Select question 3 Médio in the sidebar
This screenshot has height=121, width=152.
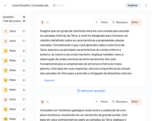tap(14, 51)
